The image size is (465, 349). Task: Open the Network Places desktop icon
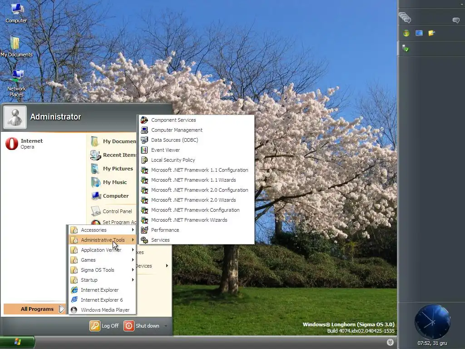pos(17,84)
